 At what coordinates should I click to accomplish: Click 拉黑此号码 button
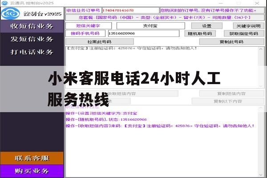[100, 42]
